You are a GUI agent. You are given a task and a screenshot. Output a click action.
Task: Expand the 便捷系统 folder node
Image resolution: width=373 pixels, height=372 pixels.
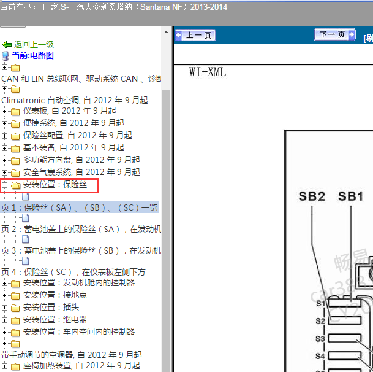tap(4, 123)
